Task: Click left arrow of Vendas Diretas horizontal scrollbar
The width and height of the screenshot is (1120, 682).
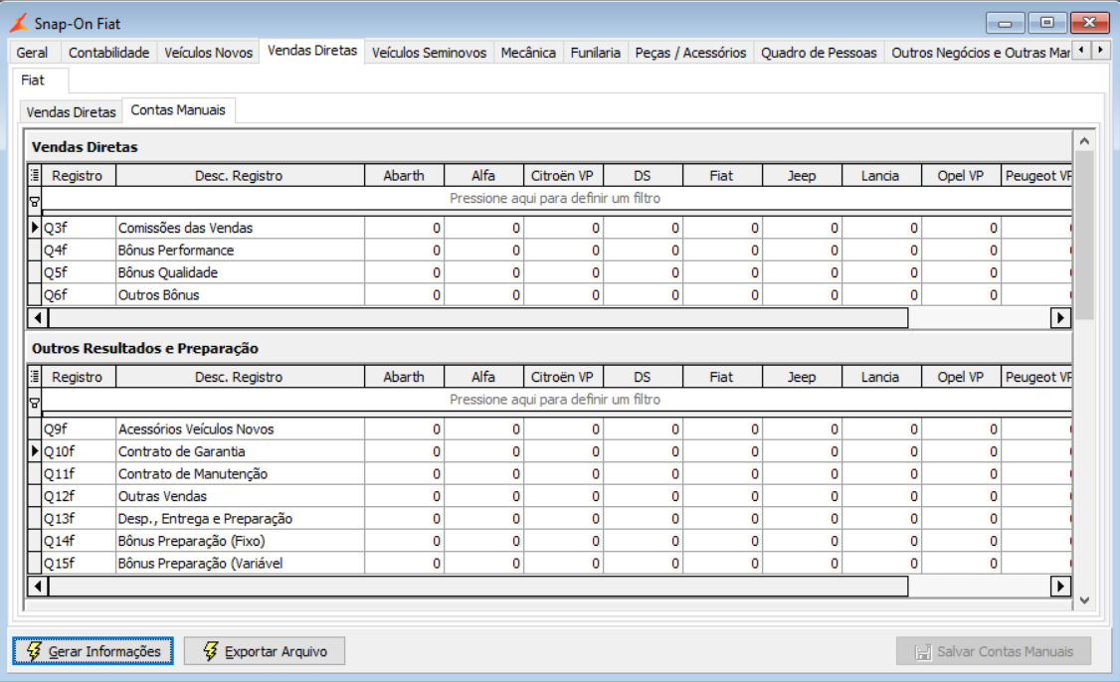Action: point(38,318)
